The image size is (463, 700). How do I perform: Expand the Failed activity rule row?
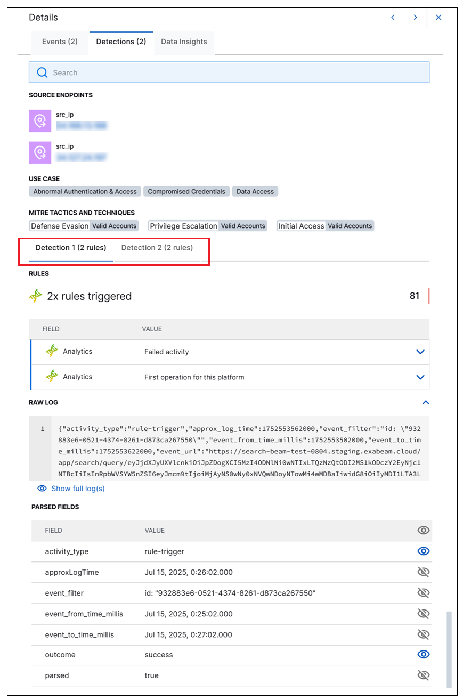tap(420, 352)
